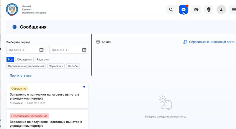Click the Federal Tax Service logo
Viewport: 236px width, 129px height.
click(12, 9)
